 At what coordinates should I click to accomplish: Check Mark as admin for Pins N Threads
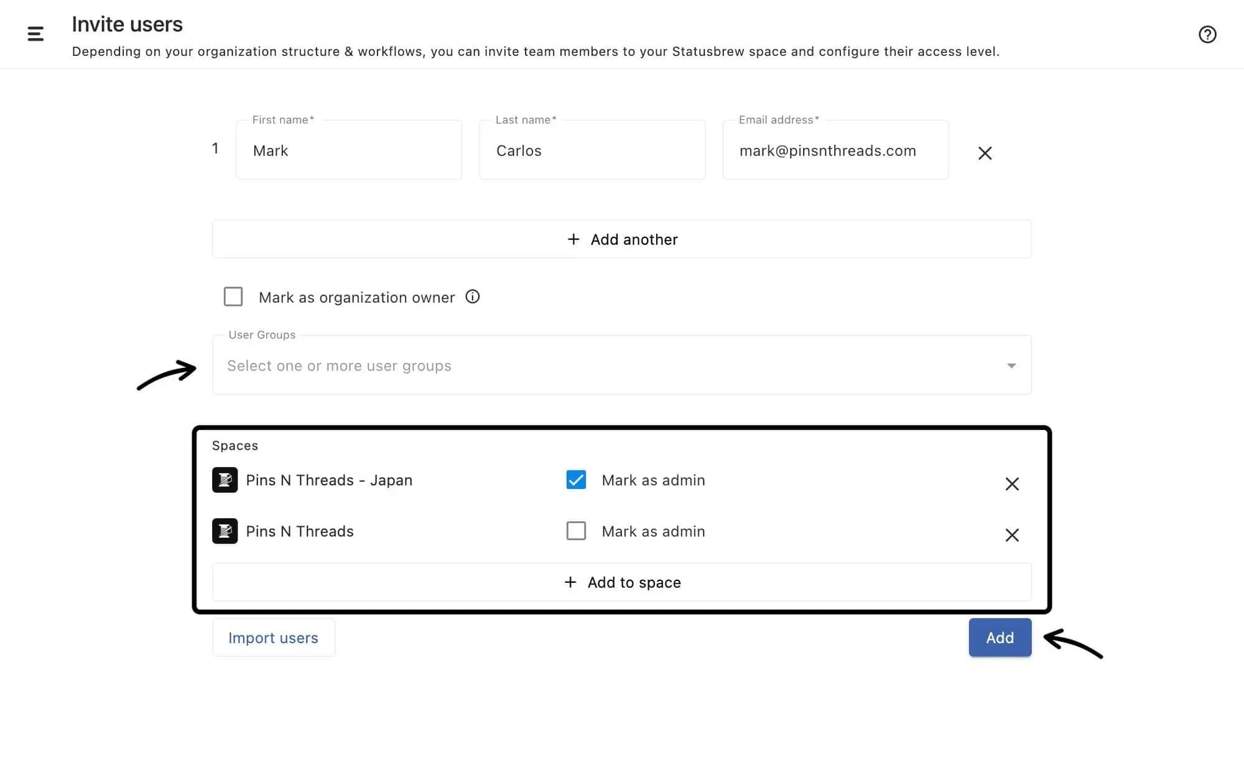(576, 531)
